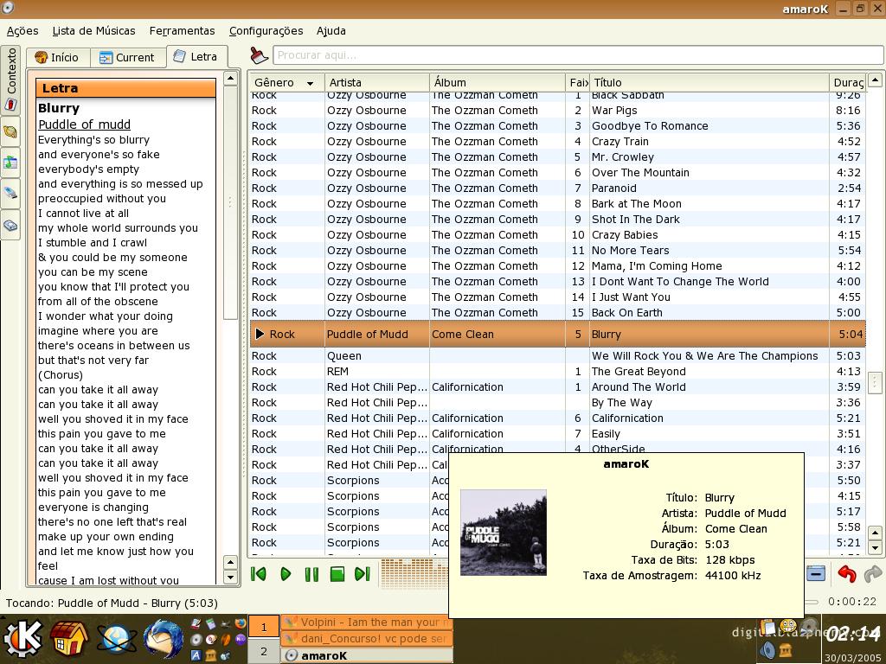Switch to virtual desktop 2

(x=263, y=651)
